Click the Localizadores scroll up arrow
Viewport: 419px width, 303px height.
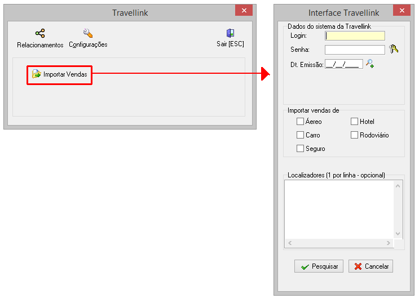tap(398, 186)
